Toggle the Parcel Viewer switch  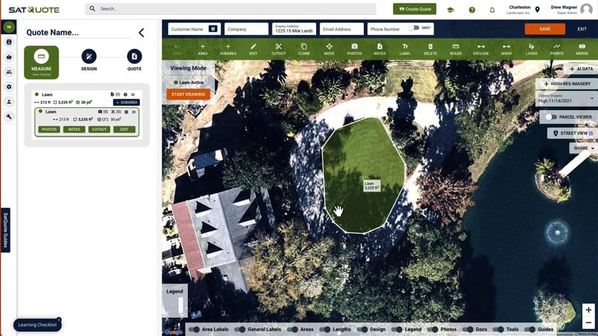[551, 116]
